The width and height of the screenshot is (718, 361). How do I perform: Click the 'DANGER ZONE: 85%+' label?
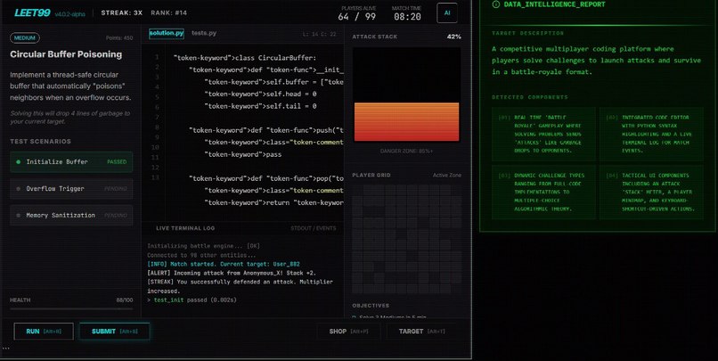pos(406,151)
